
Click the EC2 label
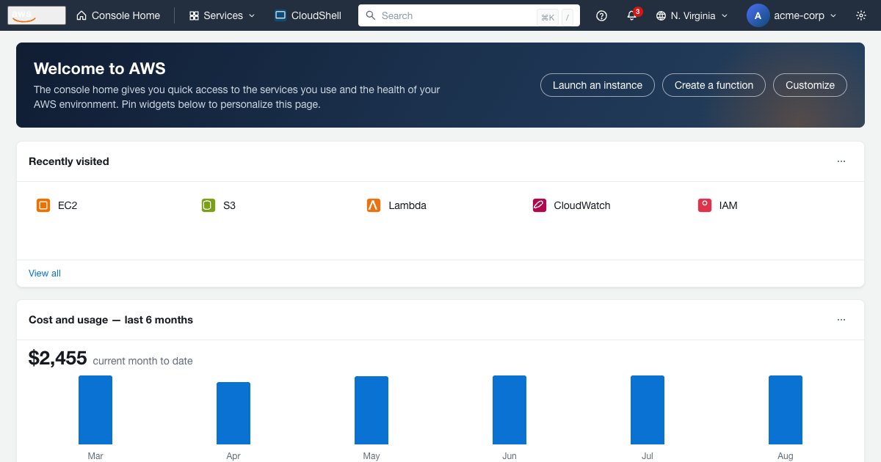68,205
